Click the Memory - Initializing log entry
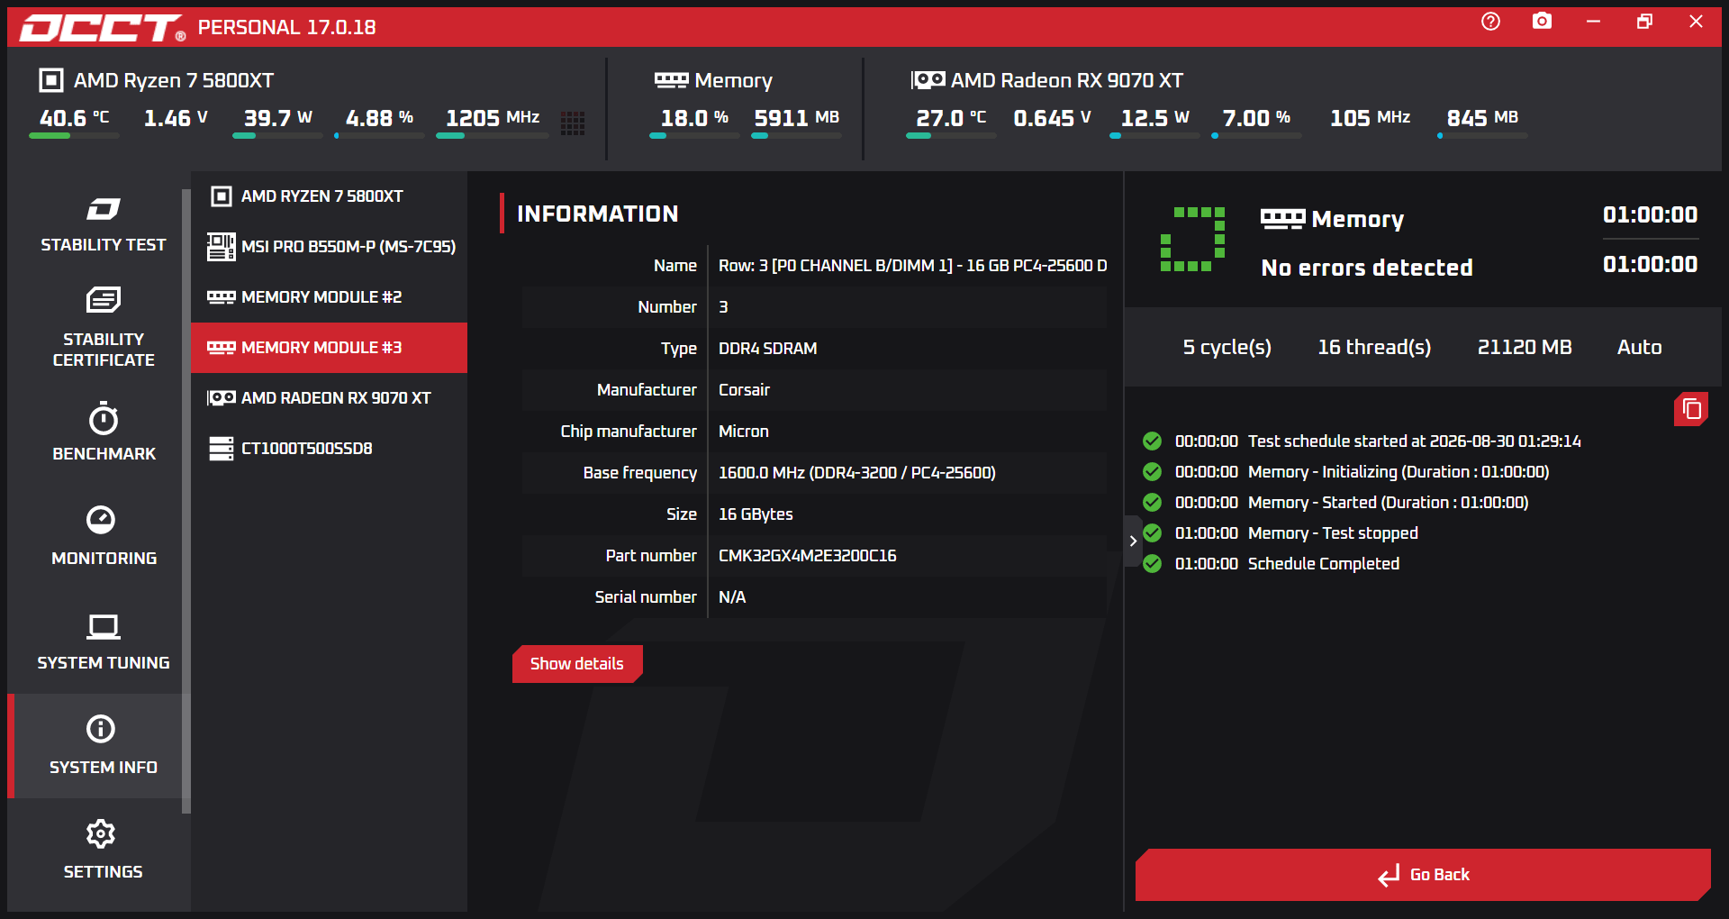The width and height of the screenshot is (1729, 919). [1399, 472]
